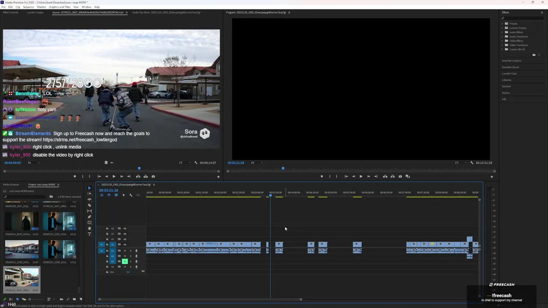Switch to the Media Browser tab
The height and width of the screenshot is (308, 548).
coord(11,184)
